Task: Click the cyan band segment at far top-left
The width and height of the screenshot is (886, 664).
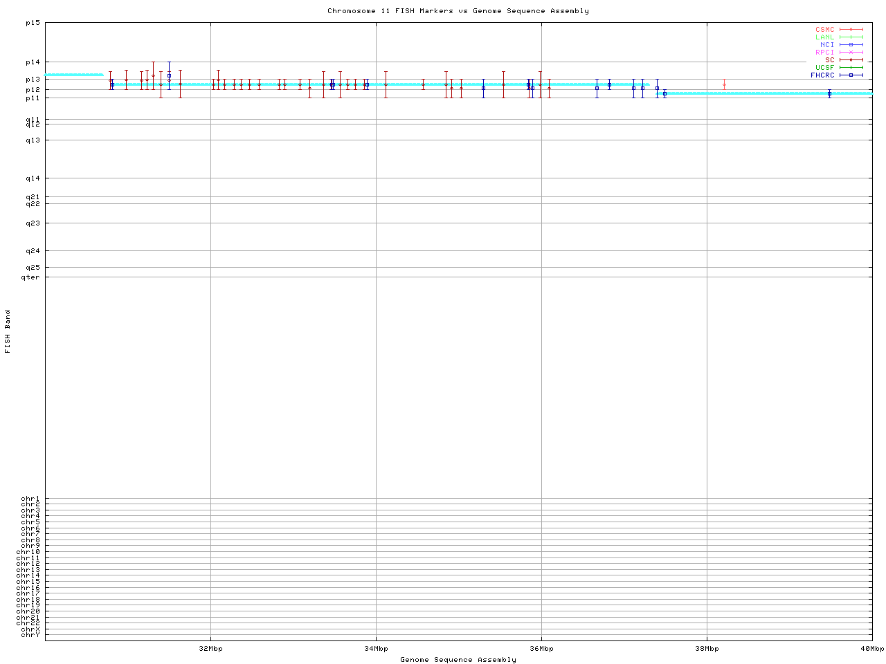Action: pyautogui.click(x=73, y=75)
